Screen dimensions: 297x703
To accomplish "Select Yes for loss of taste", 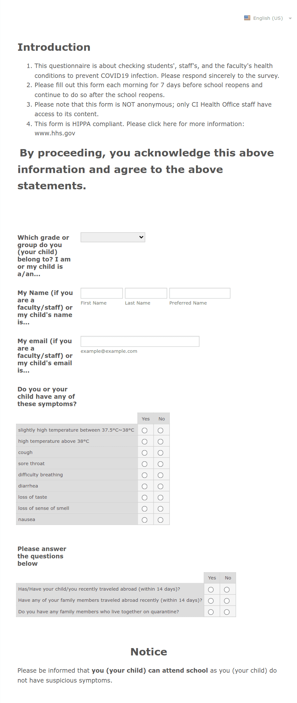I will pos(145,497).
